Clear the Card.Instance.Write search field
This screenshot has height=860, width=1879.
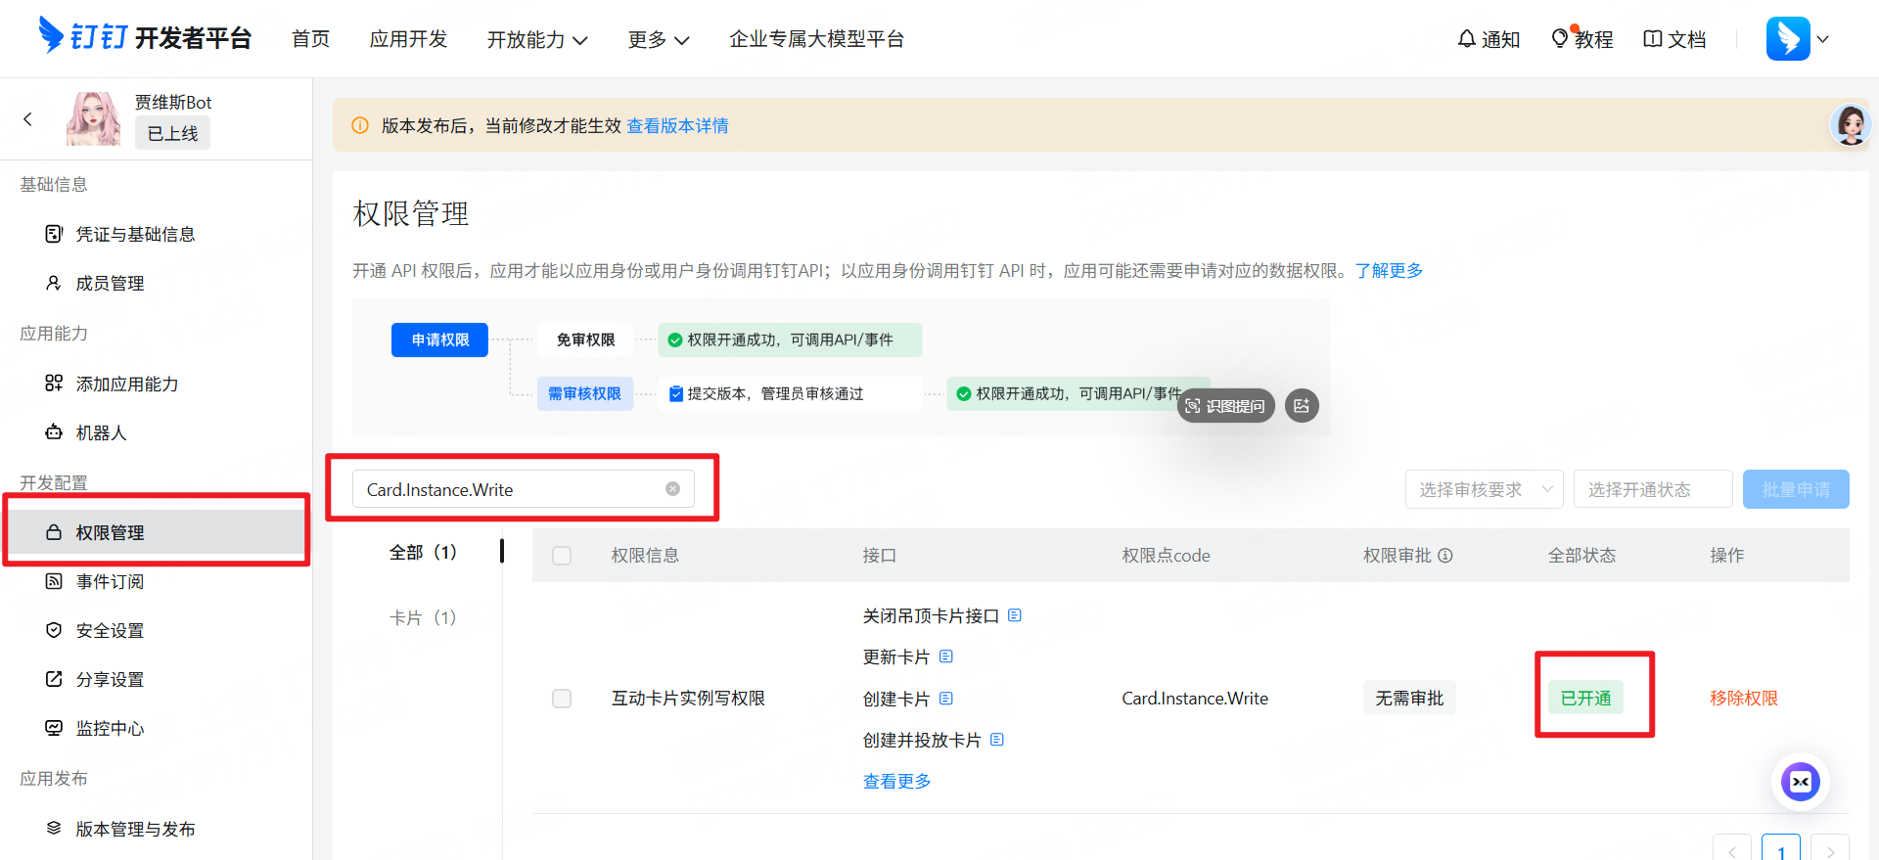[x=672, y=489]
